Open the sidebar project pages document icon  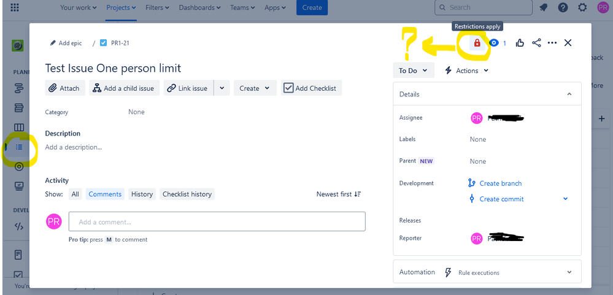pos(18,255)
